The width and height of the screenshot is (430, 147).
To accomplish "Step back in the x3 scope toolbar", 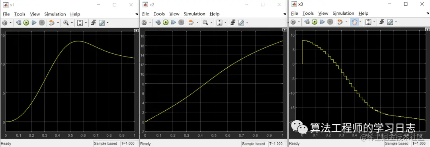I will click(307, 22).
